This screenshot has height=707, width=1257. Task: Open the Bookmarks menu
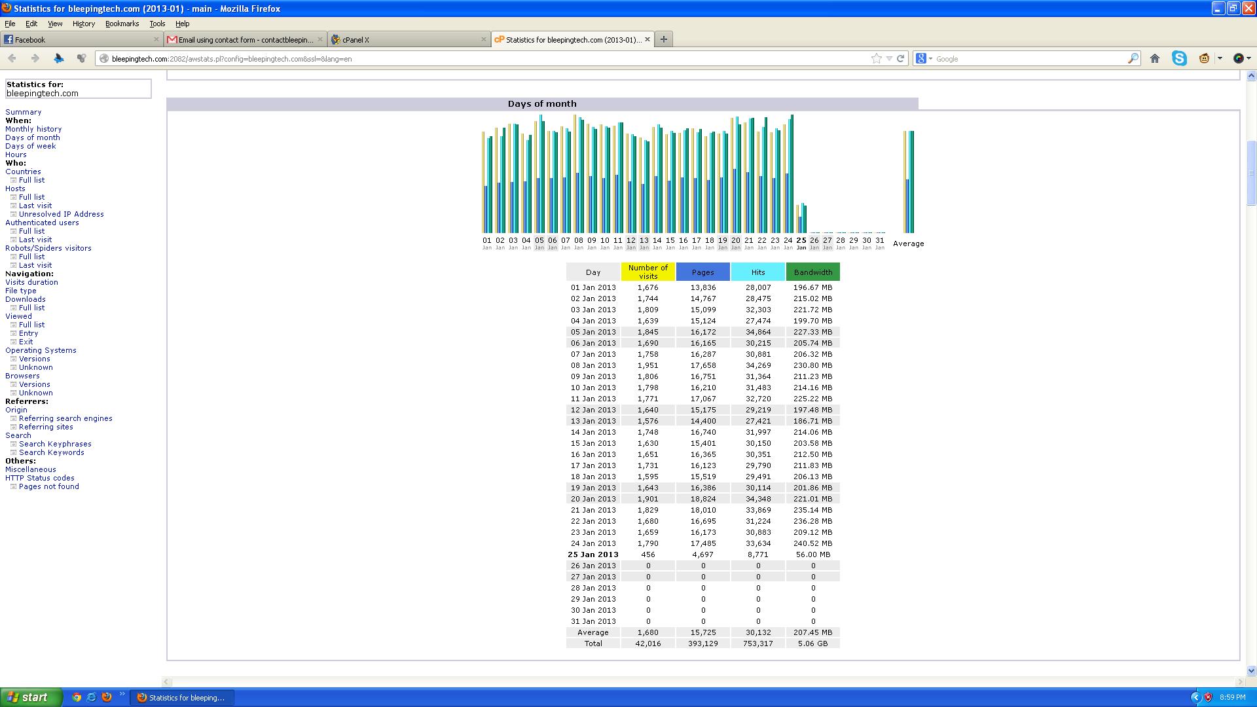point(122,24)
